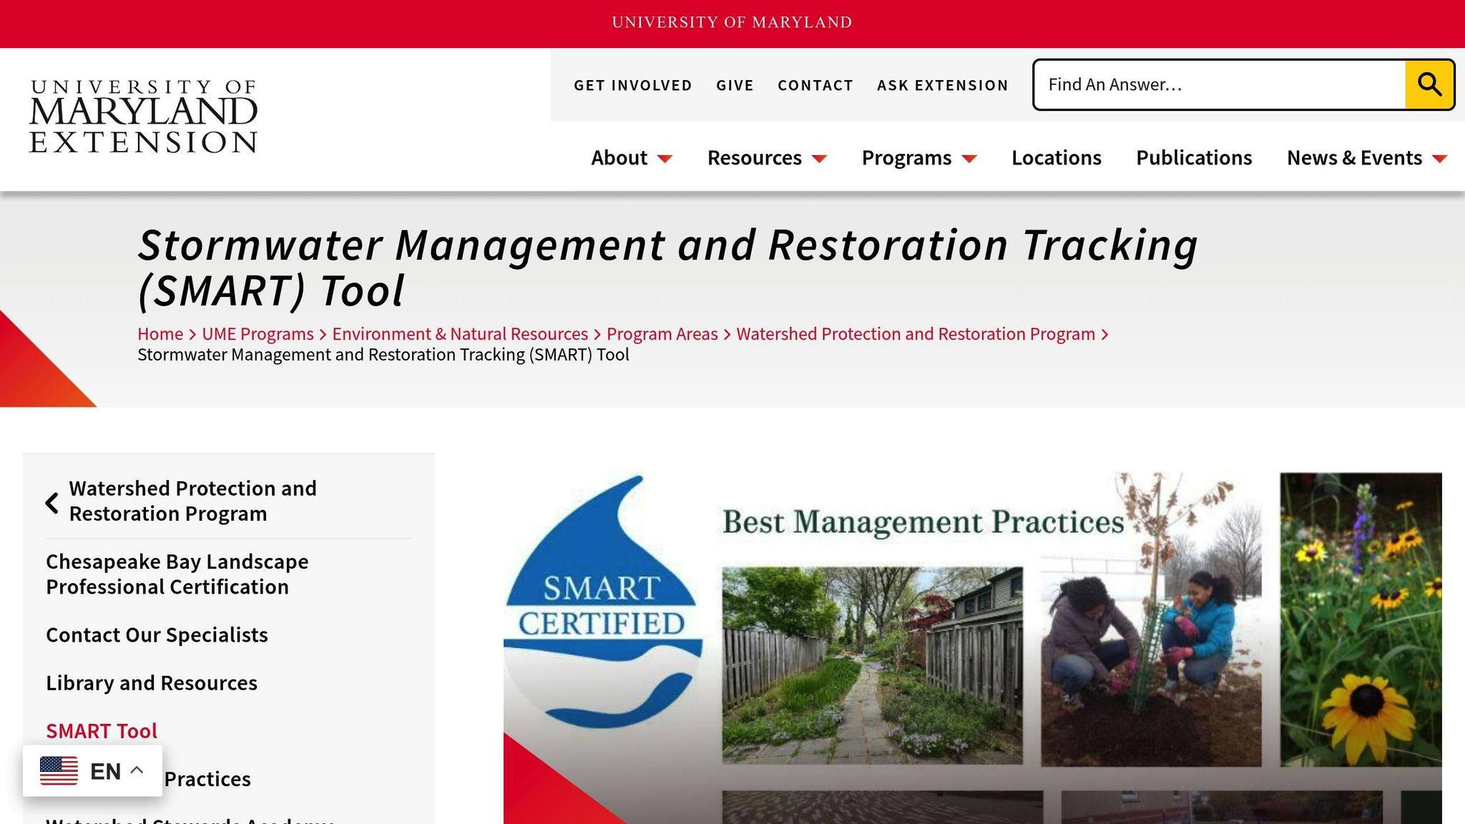1465x824 pixels.
Task: Click the back chevron beside Watershed Protection
Action: coord(52,503)
